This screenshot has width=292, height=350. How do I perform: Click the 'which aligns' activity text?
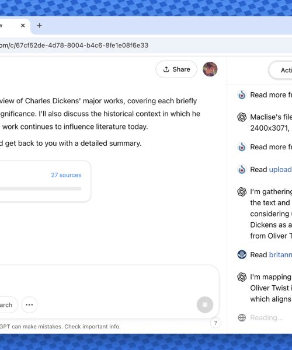tap(270, 299)
